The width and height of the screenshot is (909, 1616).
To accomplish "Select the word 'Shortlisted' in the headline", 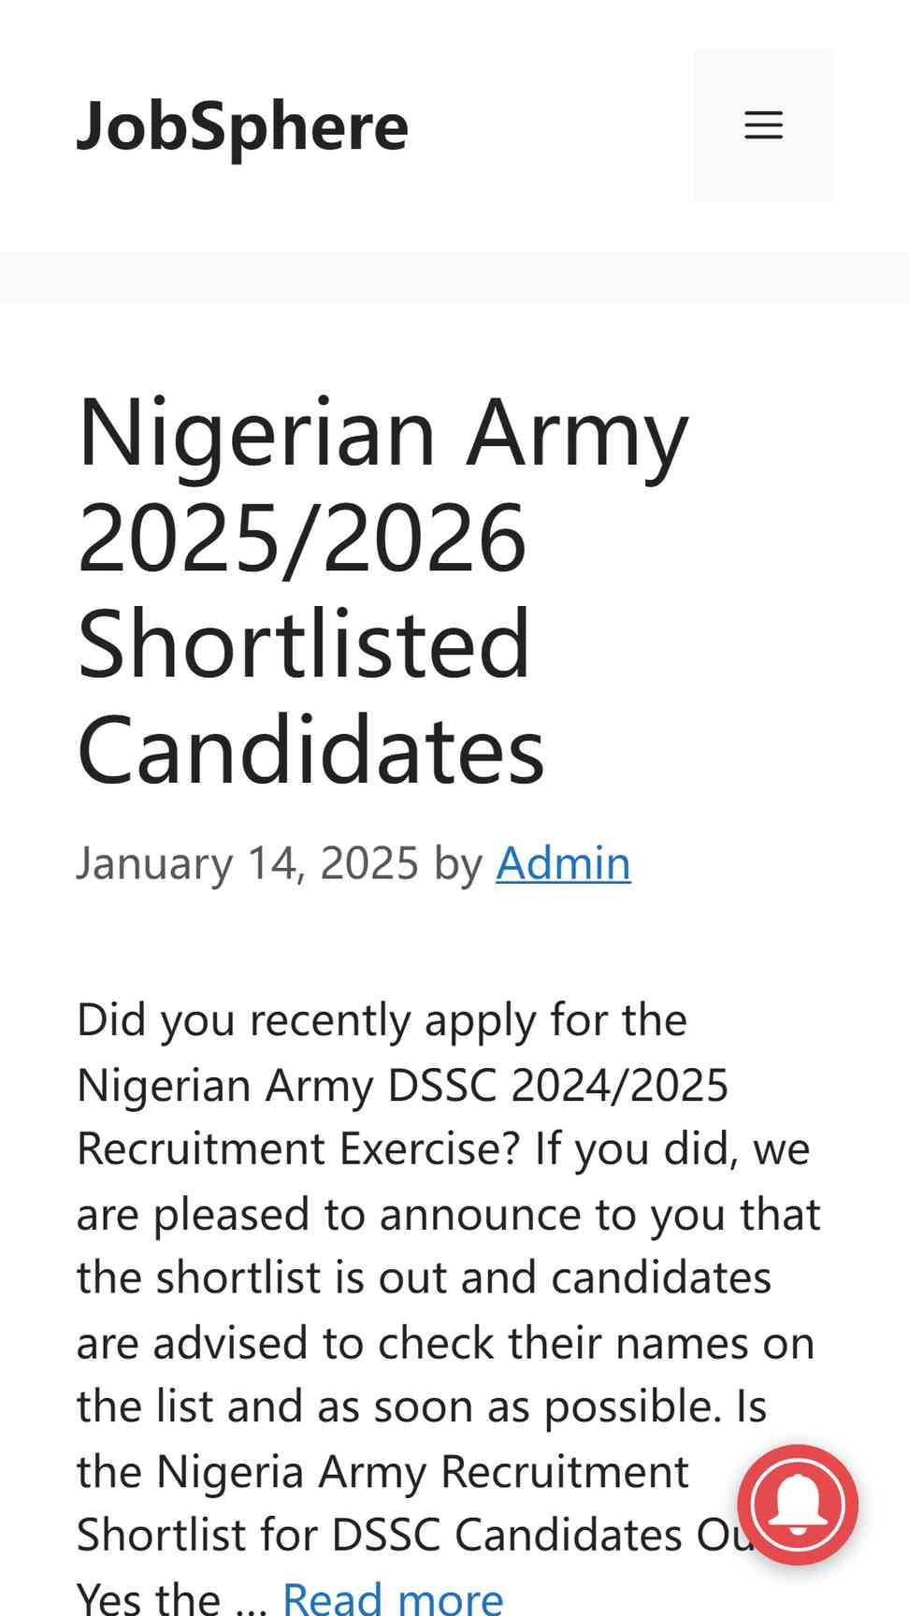I will [304, 644].
